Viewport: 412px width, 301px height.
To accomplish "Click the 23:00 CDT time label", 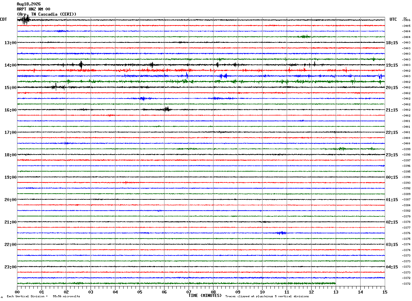I will (x=10, y=267).
